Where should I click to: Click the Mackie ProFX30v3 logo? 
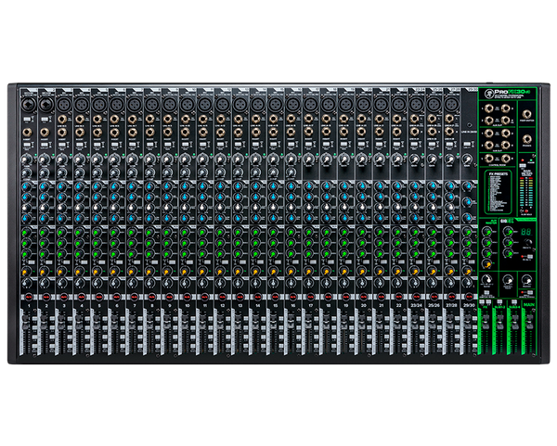(x=507, y=93)
